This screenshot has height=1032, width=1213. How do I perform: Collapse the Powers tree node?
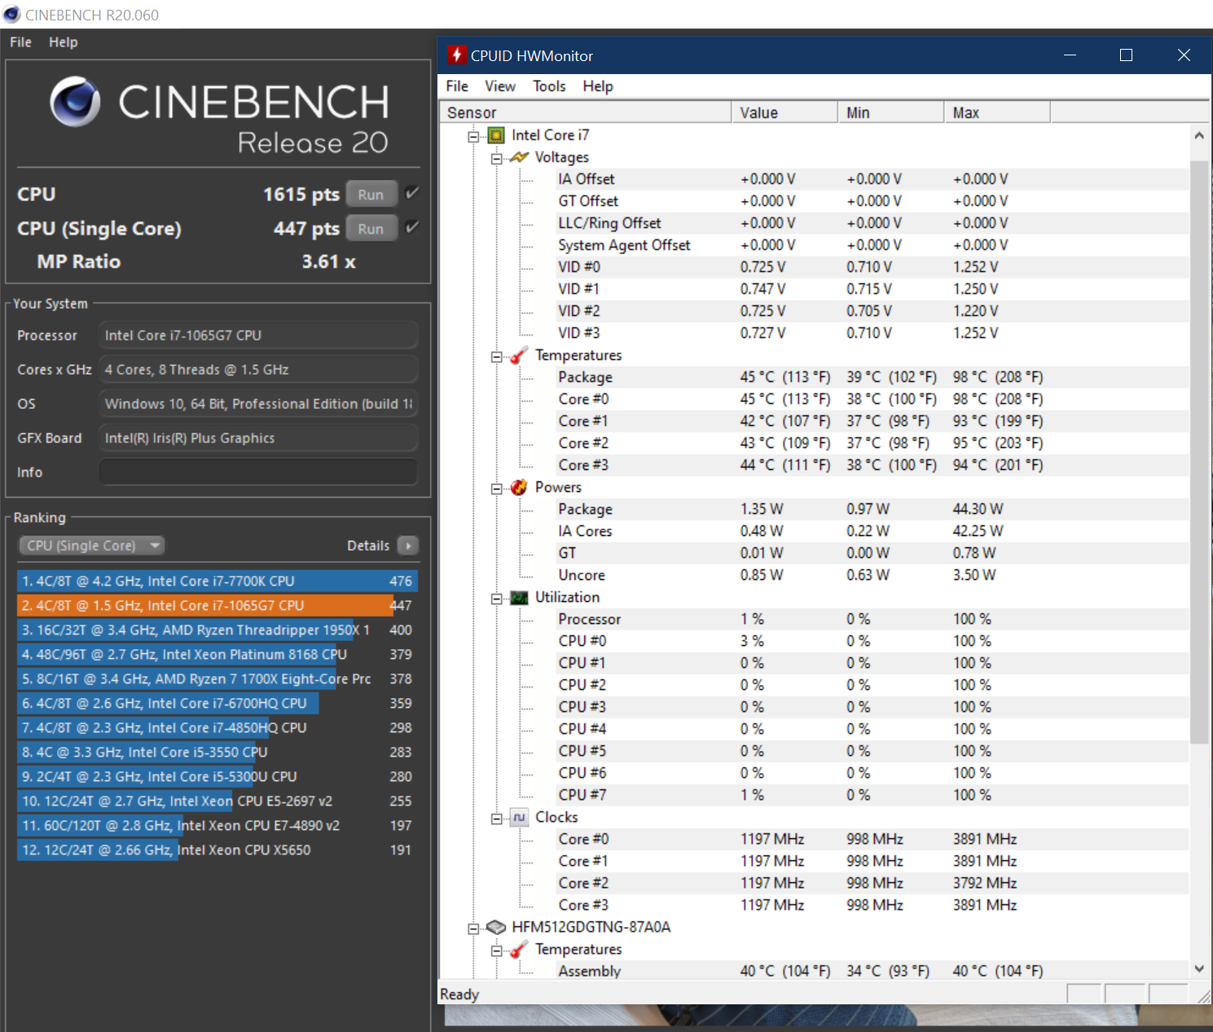[496, 488]
